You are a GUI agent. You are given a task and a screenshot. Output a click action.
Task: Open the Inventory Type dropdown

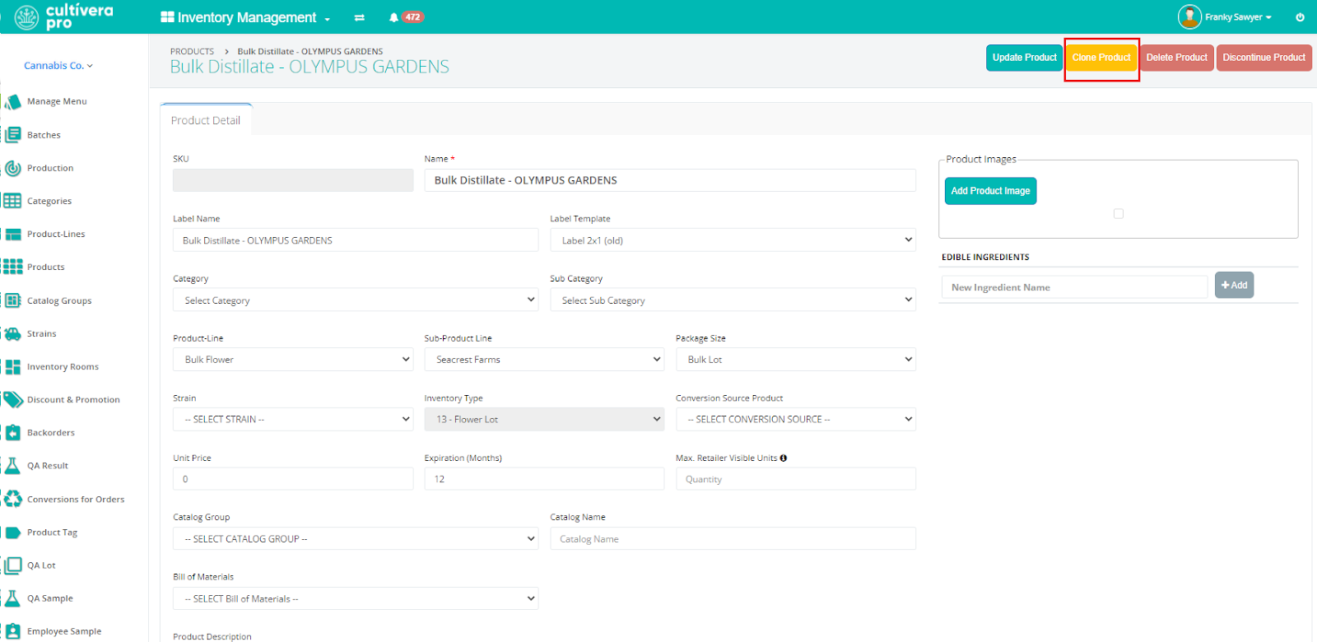(544, 419)
